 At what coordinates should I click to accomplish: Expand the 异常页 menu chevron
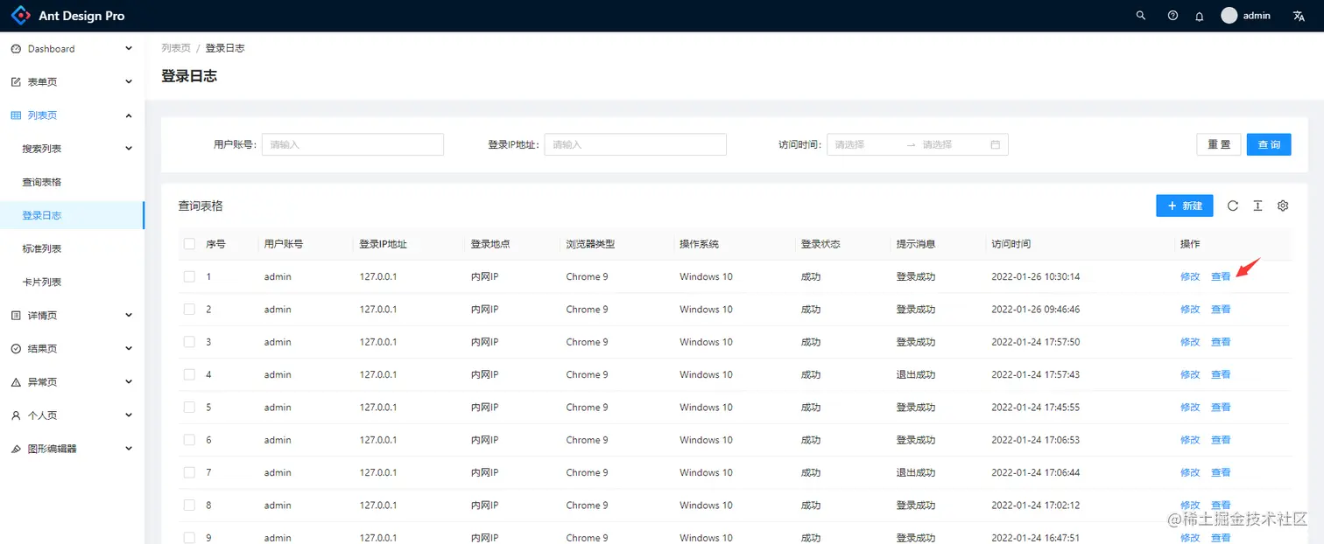[x=129, y=382]
